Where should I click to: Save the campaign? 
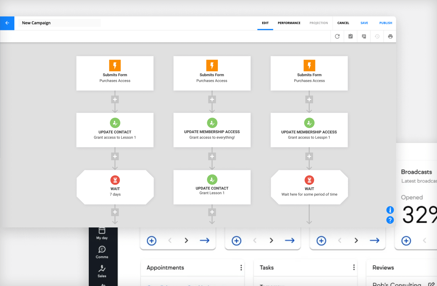point(364,23)
